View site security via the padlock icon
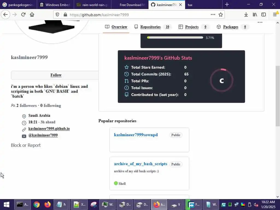Viewport: 280px width, 210px height. (65, 15)
